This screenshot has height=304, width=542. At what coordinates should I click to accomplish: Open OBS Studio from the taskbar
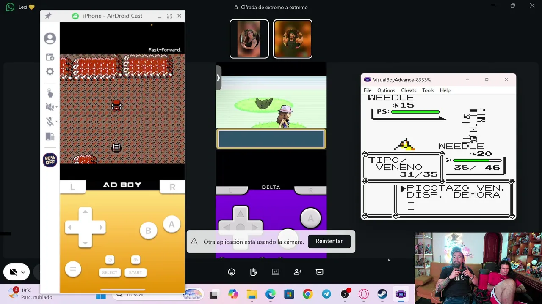pyautogui.click(x=345, y=294)
